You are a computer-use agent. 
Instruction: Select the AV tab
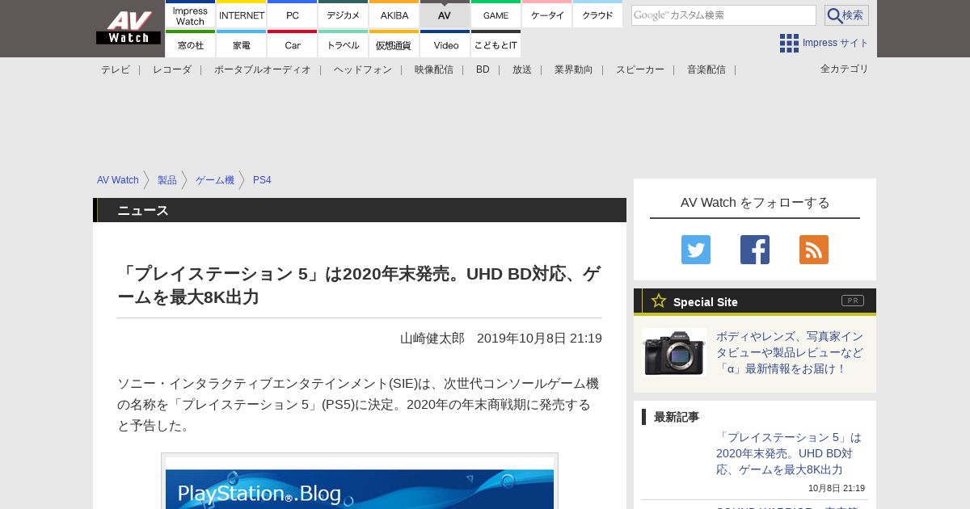(445, 15)
